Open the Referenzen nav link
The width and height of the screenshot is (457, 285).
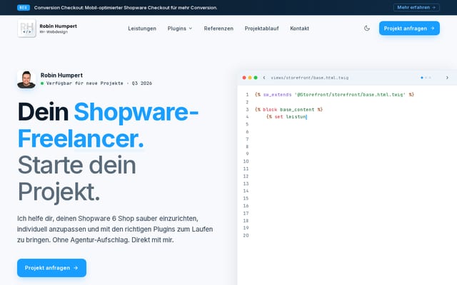click(219, 28)
